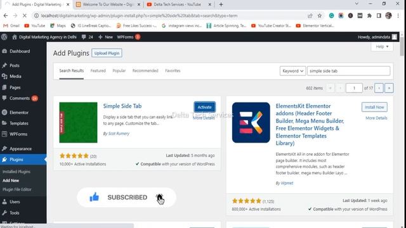Open Elementor in the sidebar

pyautogui.click(x=19, y=113)
